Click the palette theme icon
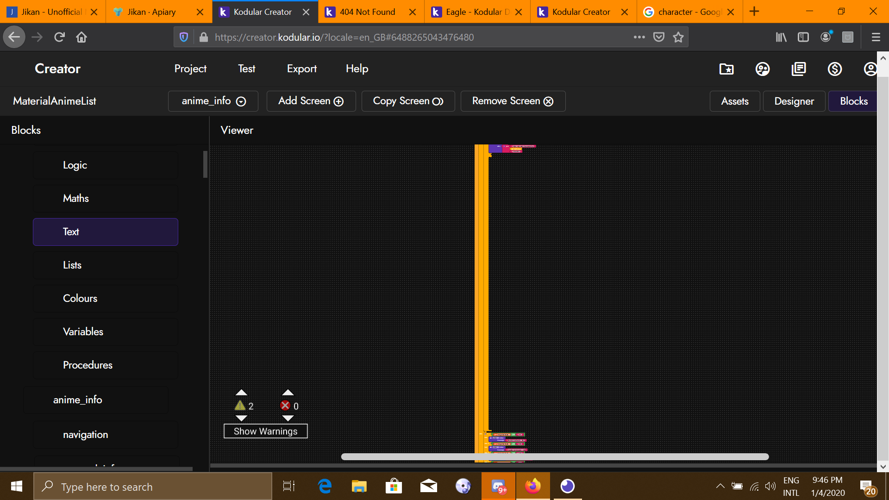 763,69
